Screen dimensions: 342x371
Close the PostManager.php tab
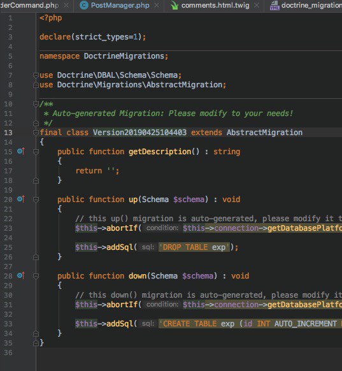(x=157, y=5)
